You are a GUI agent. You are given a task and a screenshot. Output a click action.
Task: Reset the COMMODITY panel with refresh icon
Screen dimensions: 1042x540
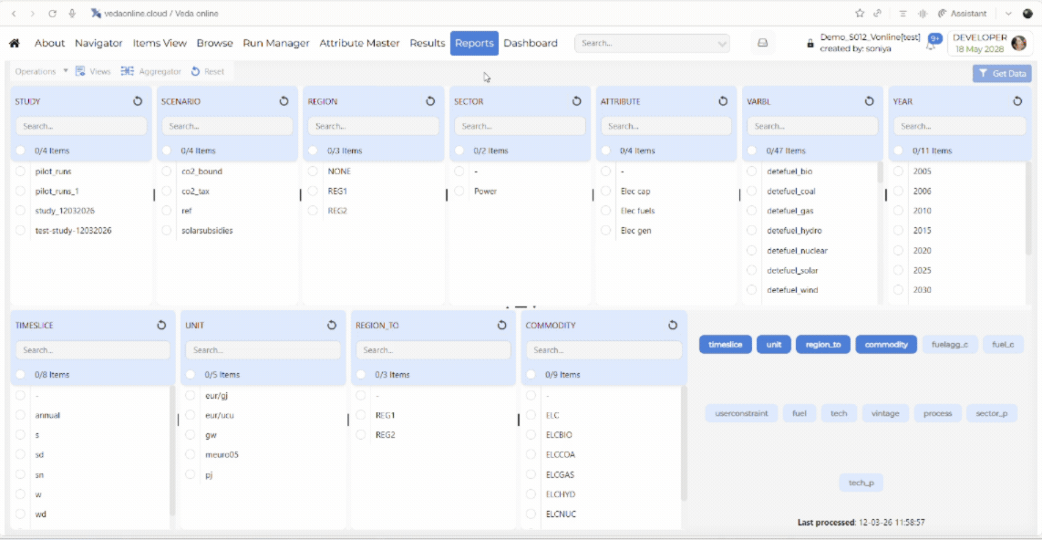click(x=673, y=326)
